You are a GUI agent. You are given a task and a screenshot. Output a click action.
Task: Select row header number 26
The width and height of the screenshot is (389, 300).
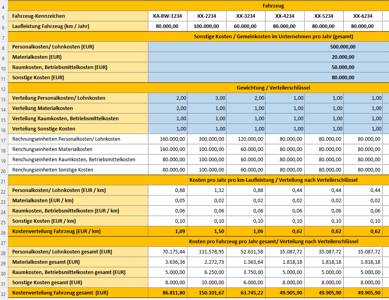[4, 231]
